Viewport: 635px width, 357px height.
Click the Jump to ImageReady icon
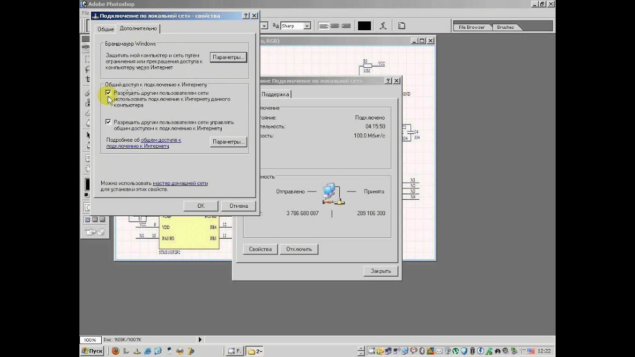tap(95, 232)
